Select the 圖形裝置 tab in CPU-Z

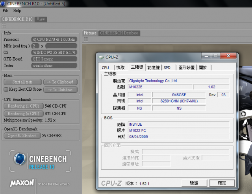click(186, 68)
